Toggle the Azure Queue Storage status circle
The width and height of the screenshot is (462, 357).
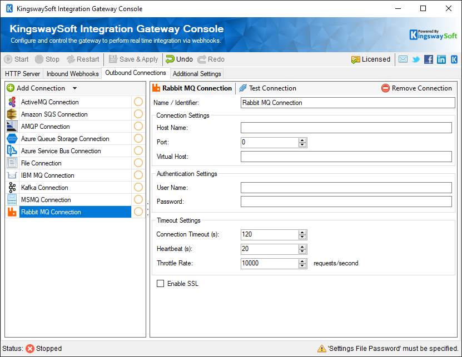click(138, 138)
